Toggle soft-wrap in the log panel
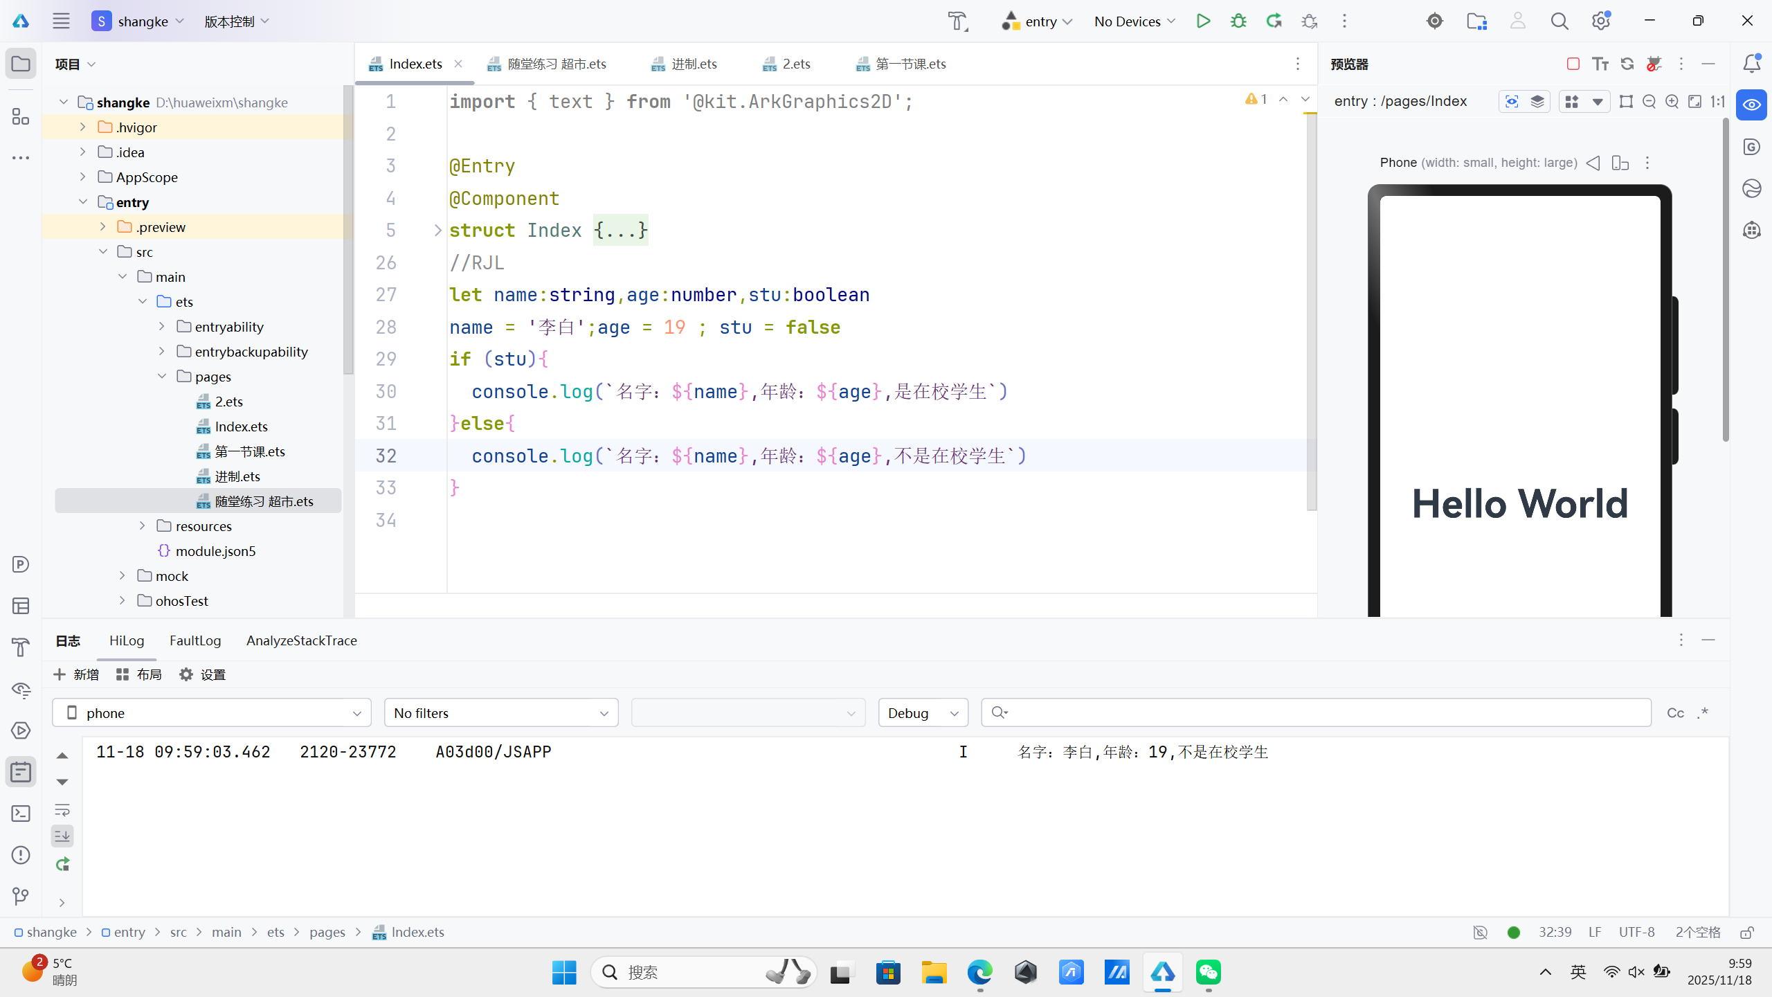1772x997 pixels. click(62, 809)
